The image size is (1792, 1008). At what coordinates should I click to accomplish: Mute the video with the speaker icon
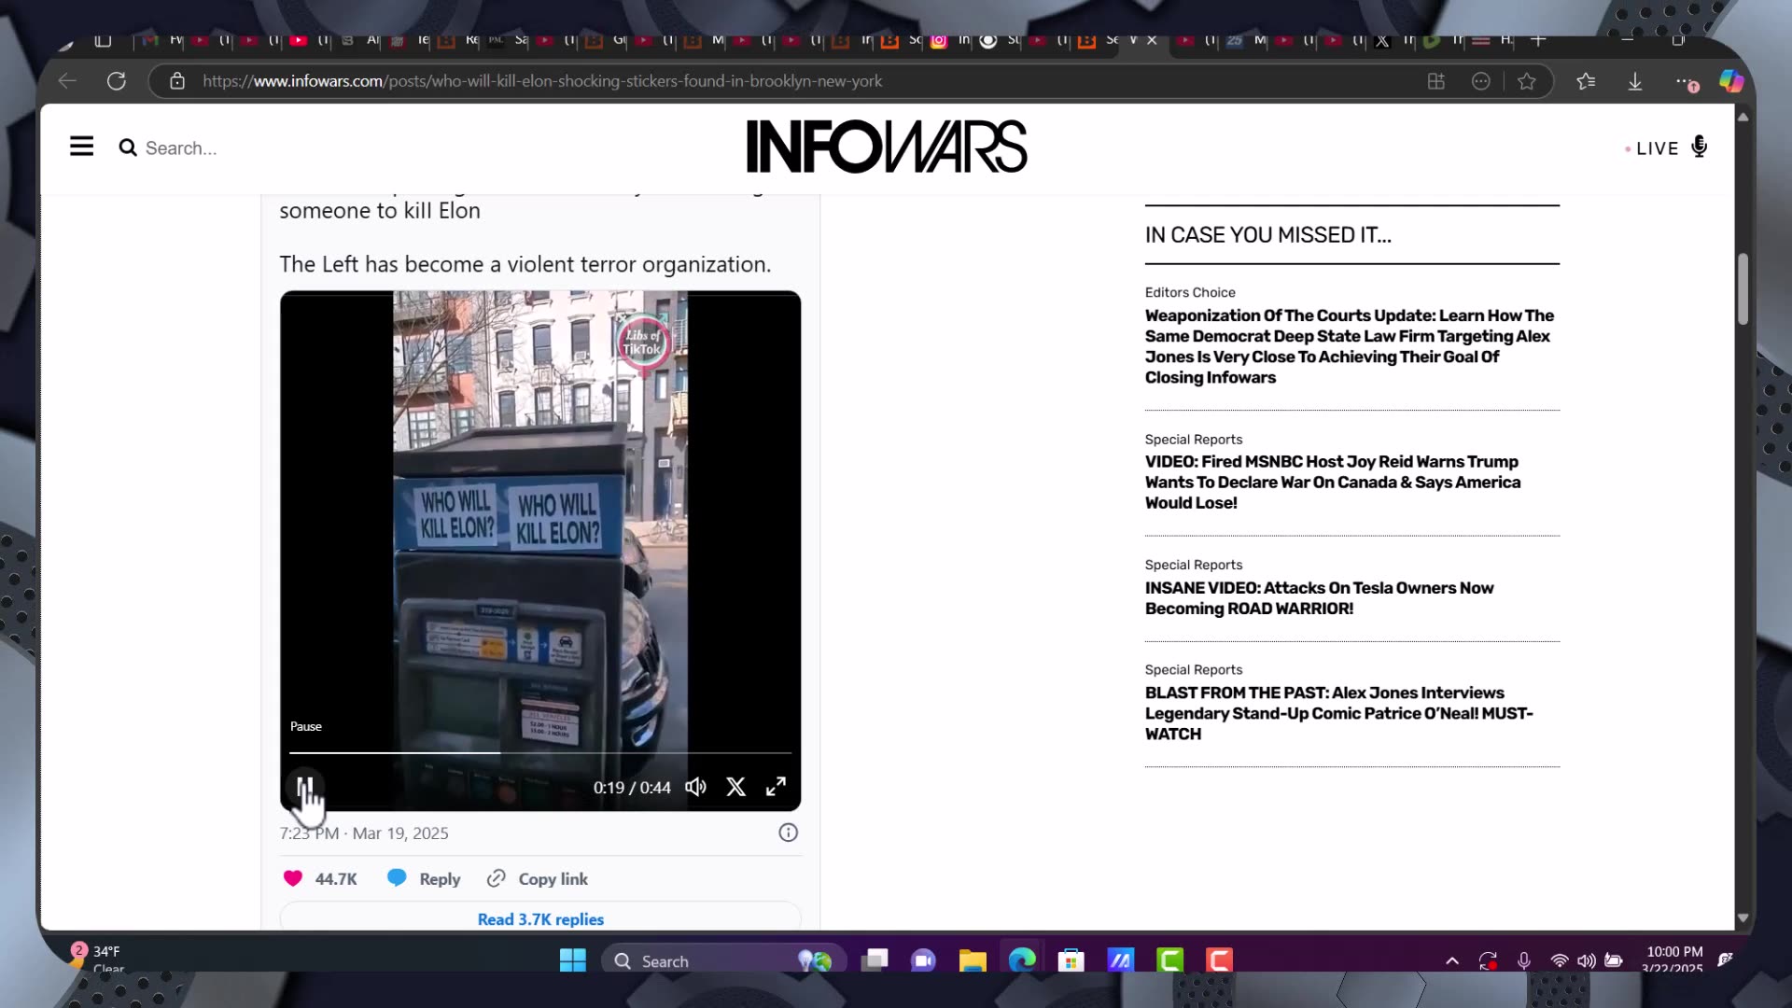tap(695, 787)
